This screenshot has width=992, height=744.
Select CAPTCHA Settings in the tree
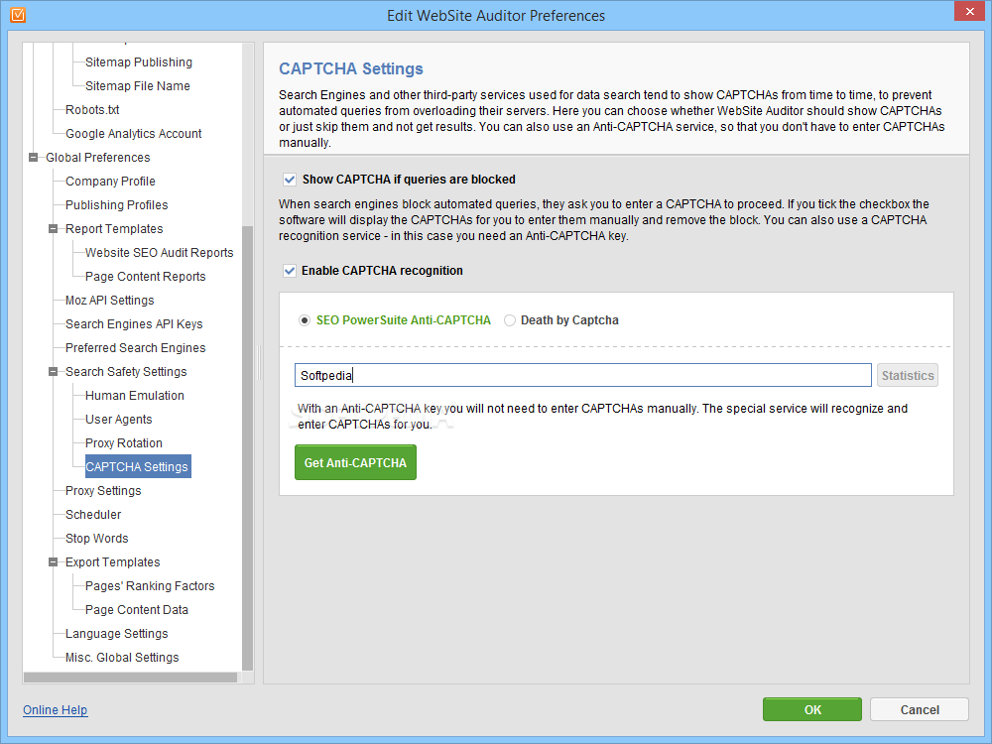tap(137, 467)
